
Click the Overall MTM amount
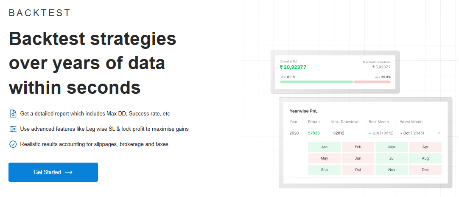[x=293, y=67]
